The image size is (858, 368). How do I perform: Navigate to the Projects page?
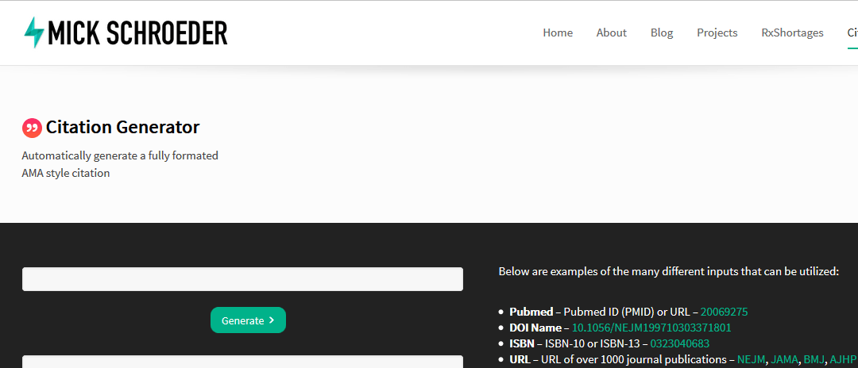(717, 33)
